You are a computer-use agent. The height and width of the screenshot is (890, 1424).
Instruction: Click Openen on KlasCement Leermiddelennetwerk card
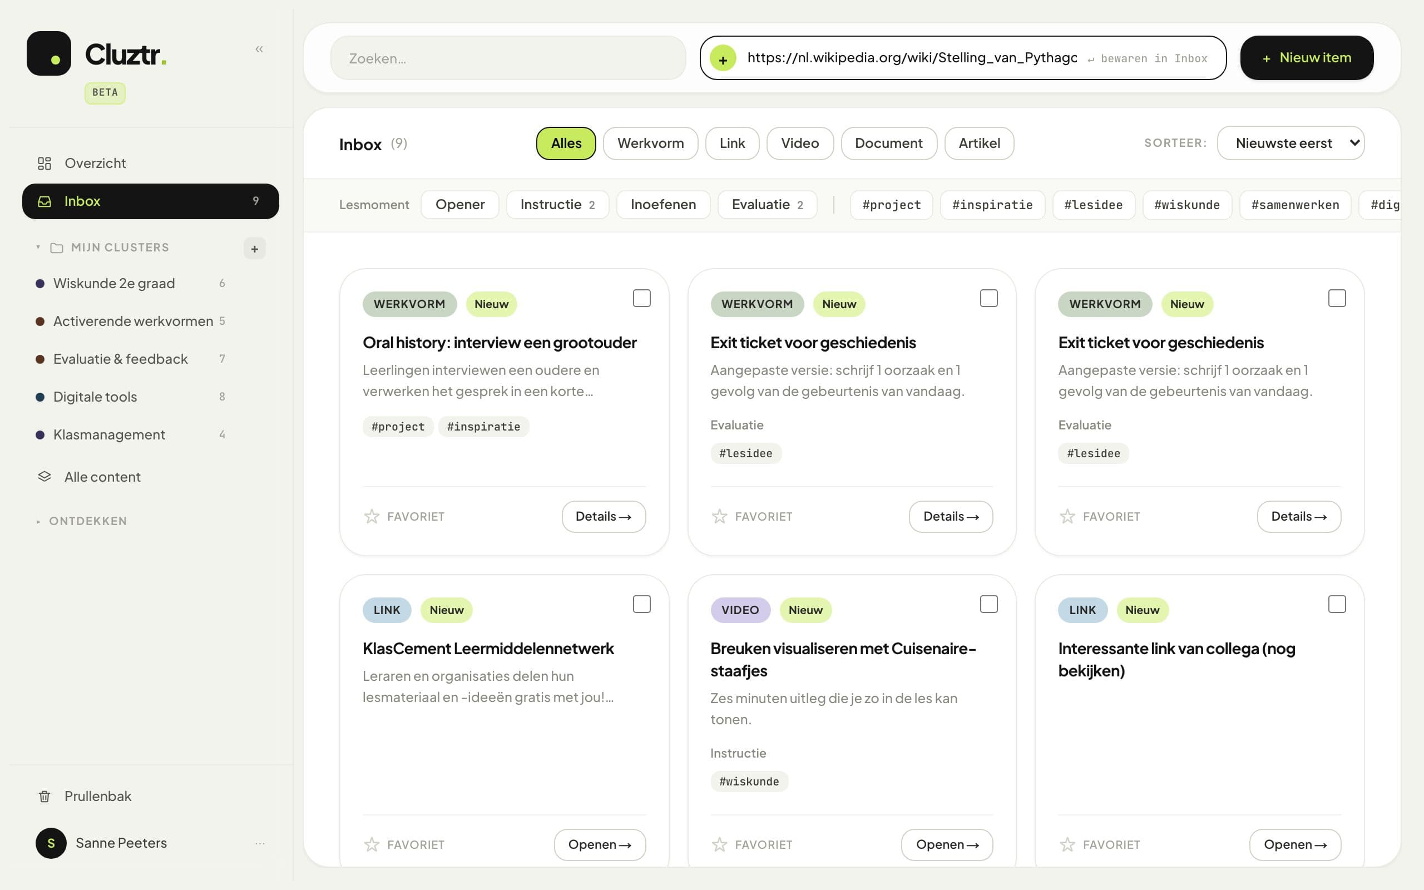[x=600, y=845]
